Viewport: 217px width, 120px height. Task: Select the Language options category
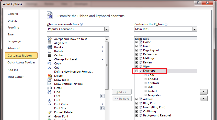click(x=14, y=41)
